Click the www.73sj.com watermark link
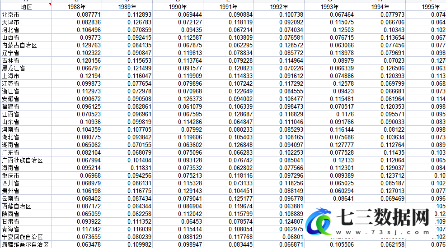 point(383,232)
